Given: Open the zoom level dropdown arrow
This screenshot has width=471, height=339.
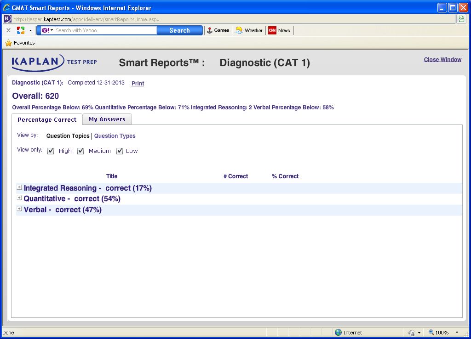Looking at the screenshot, I should point(457,333).
